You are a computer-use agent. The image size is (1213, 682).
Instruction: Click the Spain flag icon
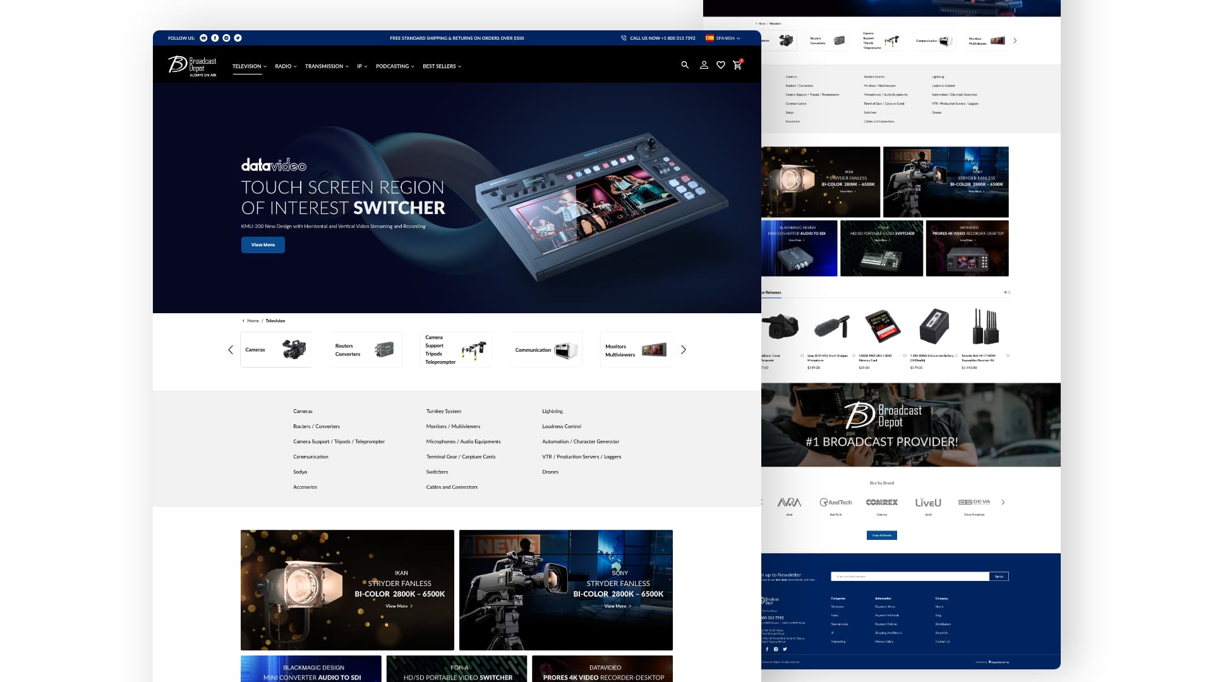pos(709,38)
